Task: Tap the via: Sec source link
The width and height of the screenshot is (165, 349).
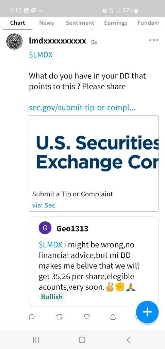Action: 44,205
